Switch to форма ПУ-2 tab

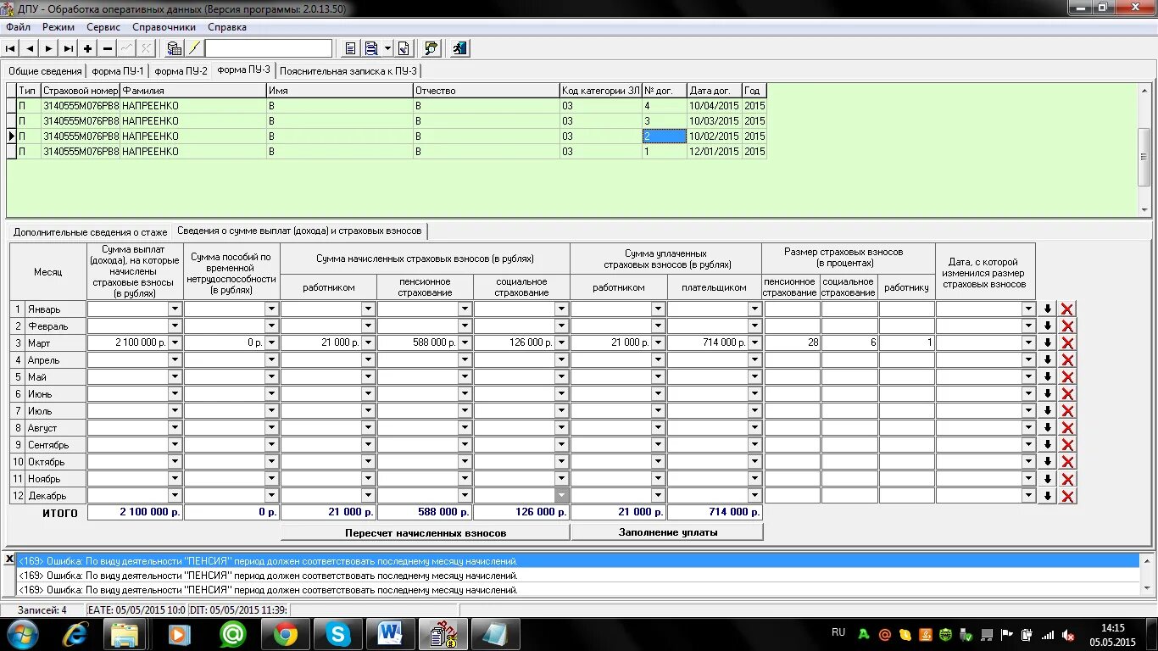point(181,71)
